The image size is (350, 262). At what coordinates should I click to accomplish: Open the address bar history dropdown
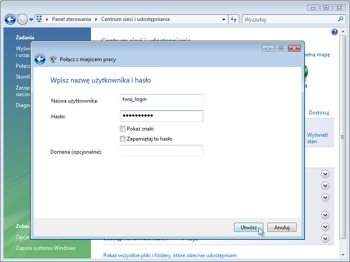click(x=224, y=20)
